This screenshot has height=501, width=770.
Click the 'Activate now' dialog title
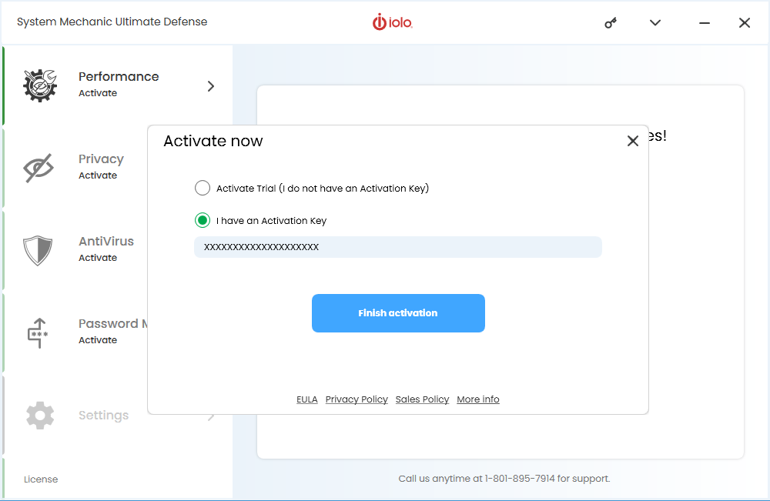pos(213,142)
